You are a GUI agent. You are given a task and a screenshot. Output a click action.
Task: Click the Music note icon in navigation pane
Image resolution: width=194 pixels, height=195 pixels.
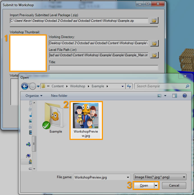(31, 115)
